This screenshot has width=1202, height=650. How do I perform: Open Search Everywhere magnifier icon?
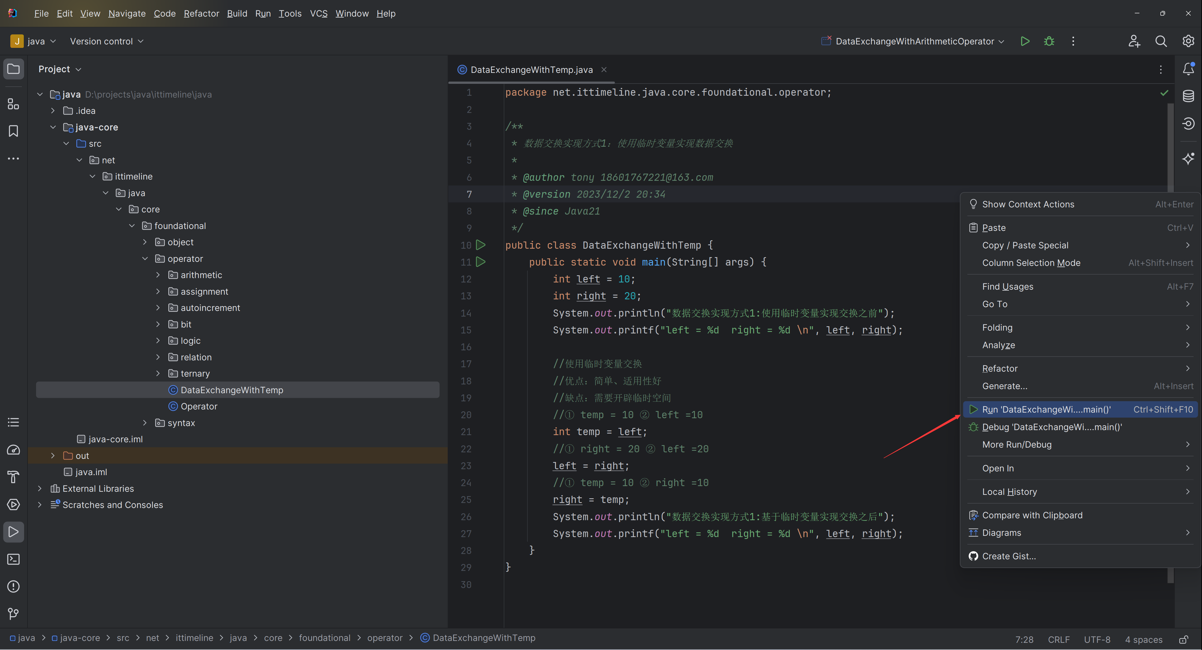pos(1161,41)
